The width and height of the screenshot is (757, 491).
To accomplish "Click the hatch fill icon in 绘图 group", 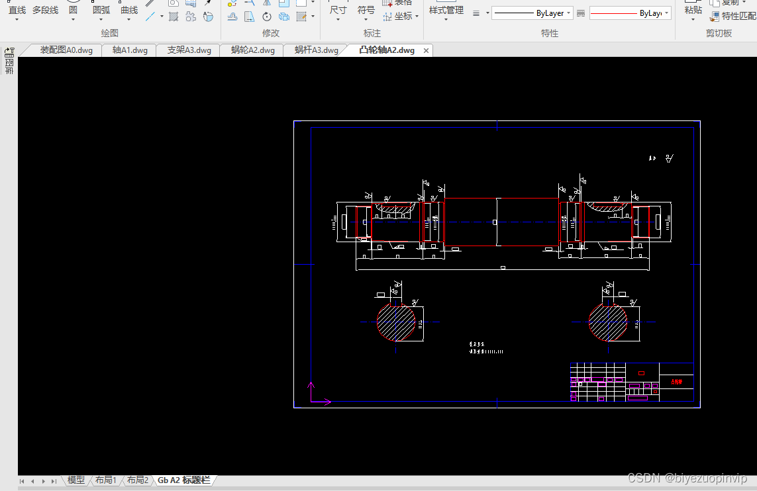I will [174, 17].
